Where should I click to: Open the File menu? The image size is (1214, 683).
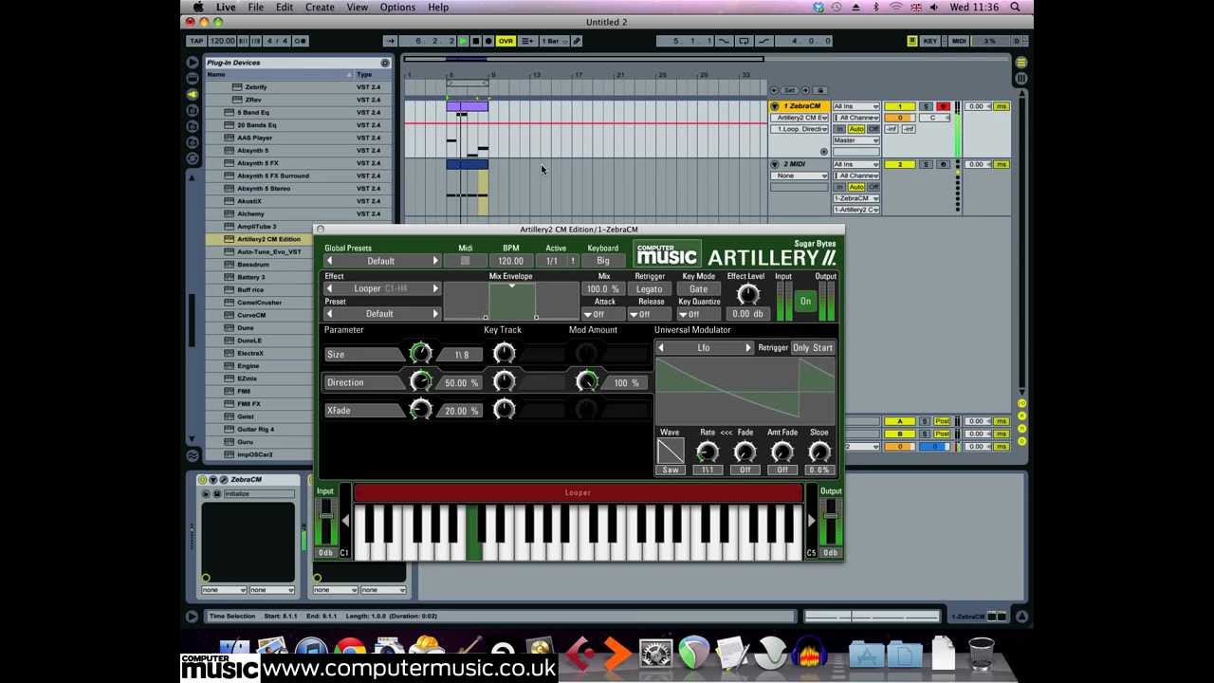[255, 8]
